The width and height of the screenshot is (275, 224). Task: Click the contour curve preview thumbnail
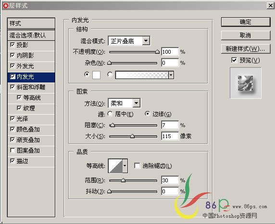(x=115, y=166)
